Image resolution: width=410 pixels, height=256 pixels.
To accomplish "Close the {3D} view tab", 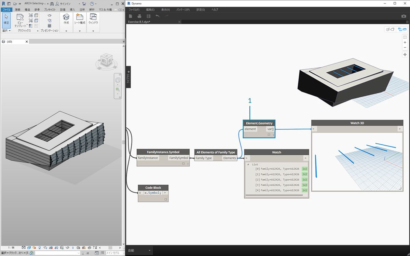I will click(26, 42).
